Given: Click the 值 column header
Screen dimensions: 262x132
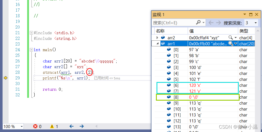Looking at the screenshot, I should [213, 31].
